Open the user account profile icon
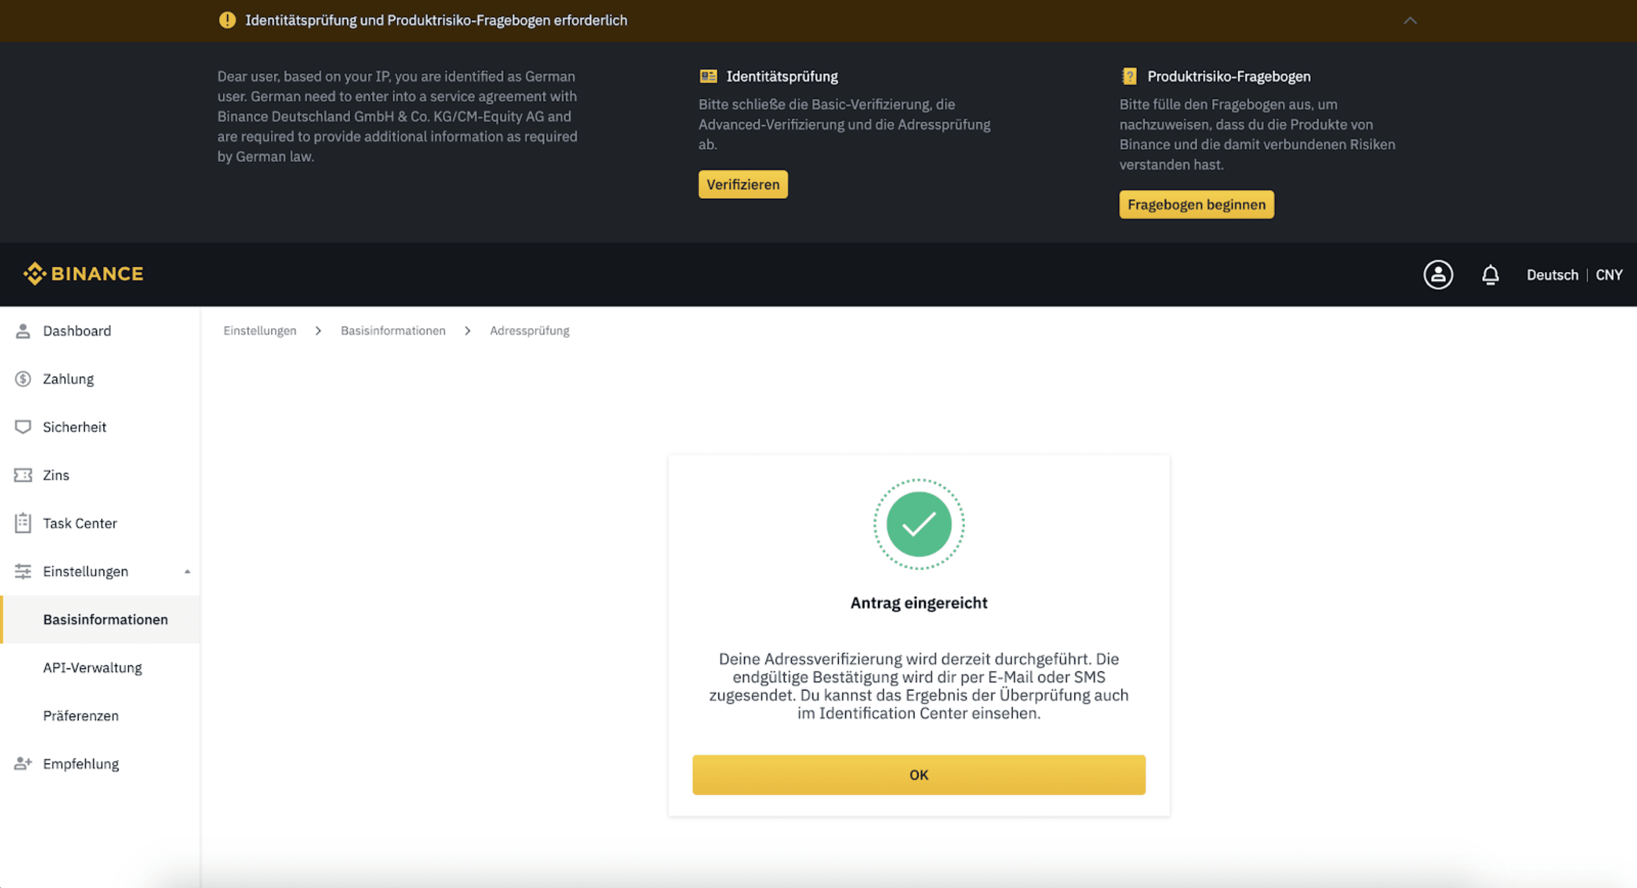 pyautogui.click(x=1438, y=274)
